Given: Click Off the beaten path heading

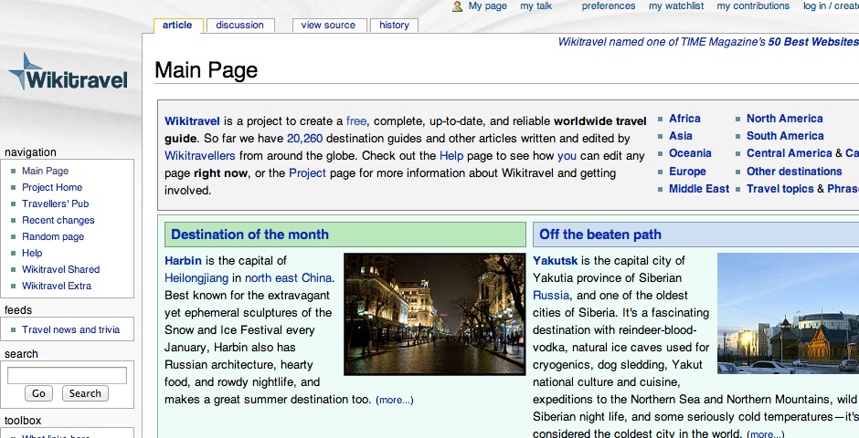Looking at the screenshot, I should (x=600, y=235).
